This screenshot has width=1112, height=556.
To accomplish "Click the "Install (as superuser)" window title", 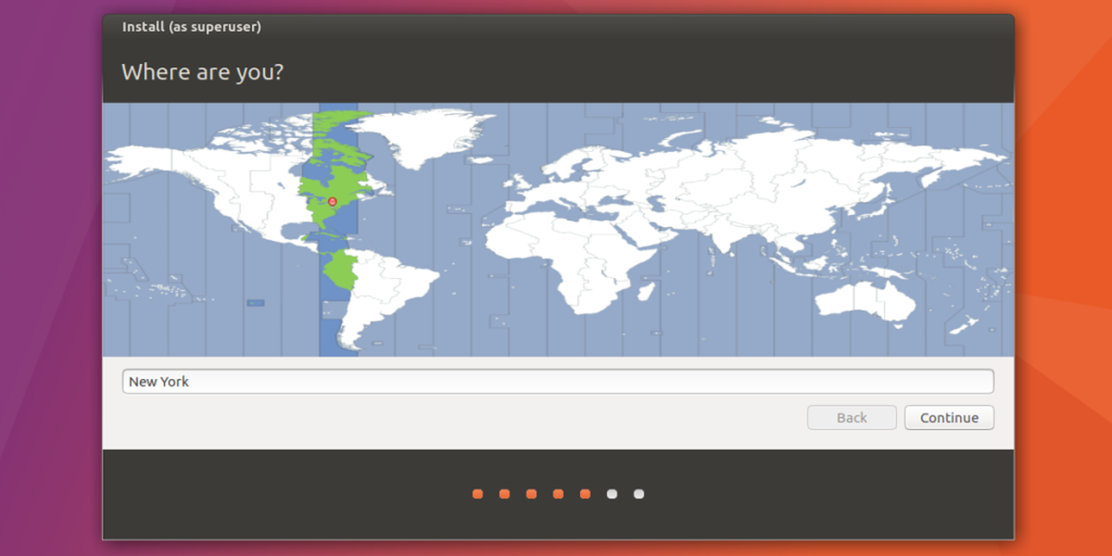I will 192,27.
